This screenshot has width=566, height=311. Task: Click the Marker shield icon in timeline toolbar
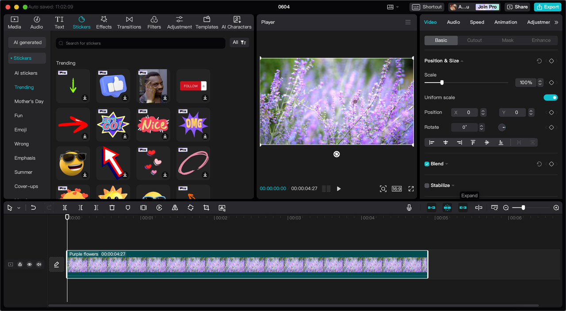[128, 207]
